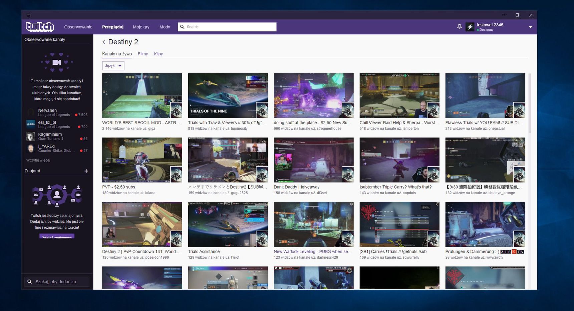Open esl_lol_pl channel in sidebar

(x=57, y=124)
